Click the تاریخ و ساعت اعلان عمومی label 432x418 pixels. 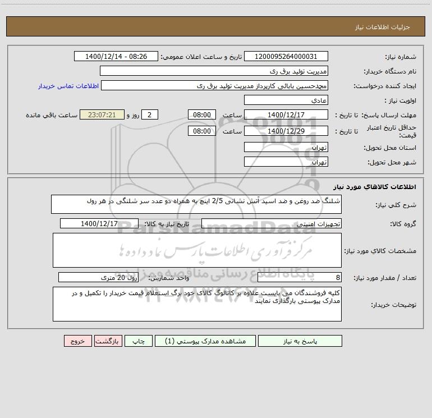(201, 57)
